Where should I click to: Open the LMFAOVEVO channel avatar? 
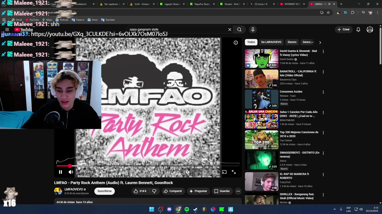(x=58, y=191)
